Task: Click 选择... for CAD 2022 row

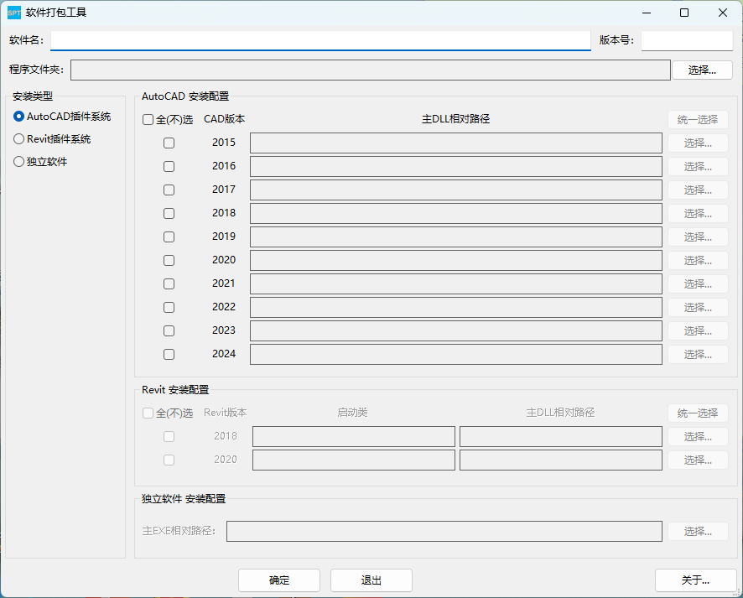Action: point(698,307)
